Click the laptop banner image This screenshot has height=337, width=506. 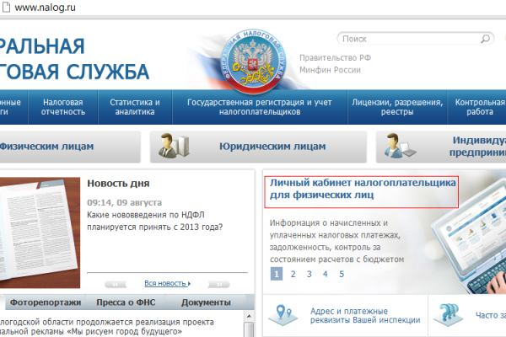(x=470, y=237)
